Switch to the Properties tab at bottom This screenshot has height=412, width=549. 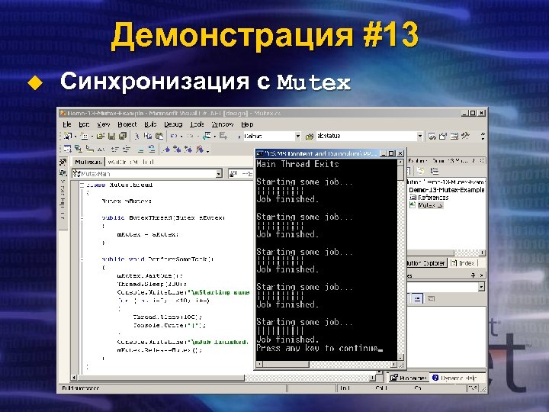coord(409,378)
